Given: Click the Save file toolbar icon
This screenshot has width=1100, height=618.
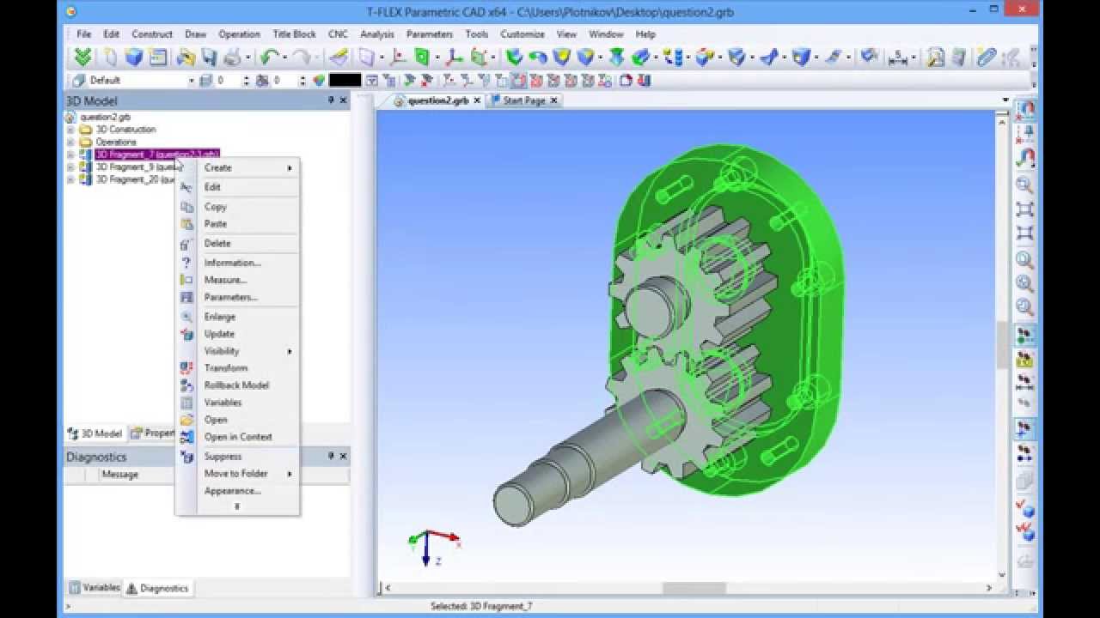Looking at the screenshot, I should point(209,58).
